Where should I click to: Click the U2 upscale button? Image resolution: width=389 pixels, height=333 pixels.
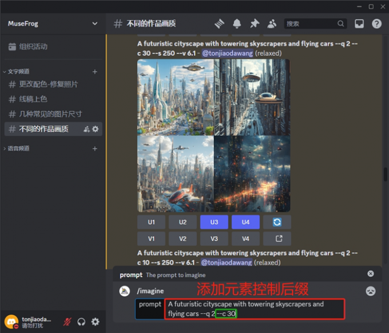183,222
